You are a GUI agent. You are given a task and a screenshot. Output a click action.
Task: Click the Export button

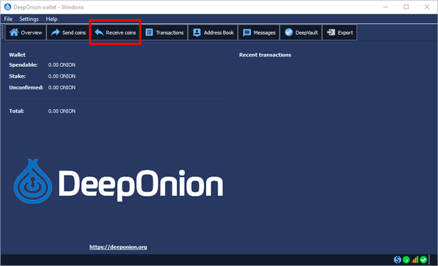point(339,33)
